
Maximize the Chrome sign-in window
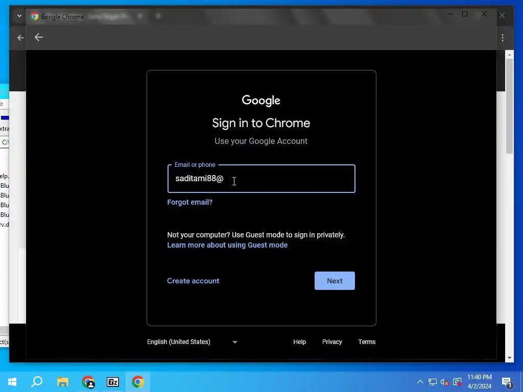(465, 14)
